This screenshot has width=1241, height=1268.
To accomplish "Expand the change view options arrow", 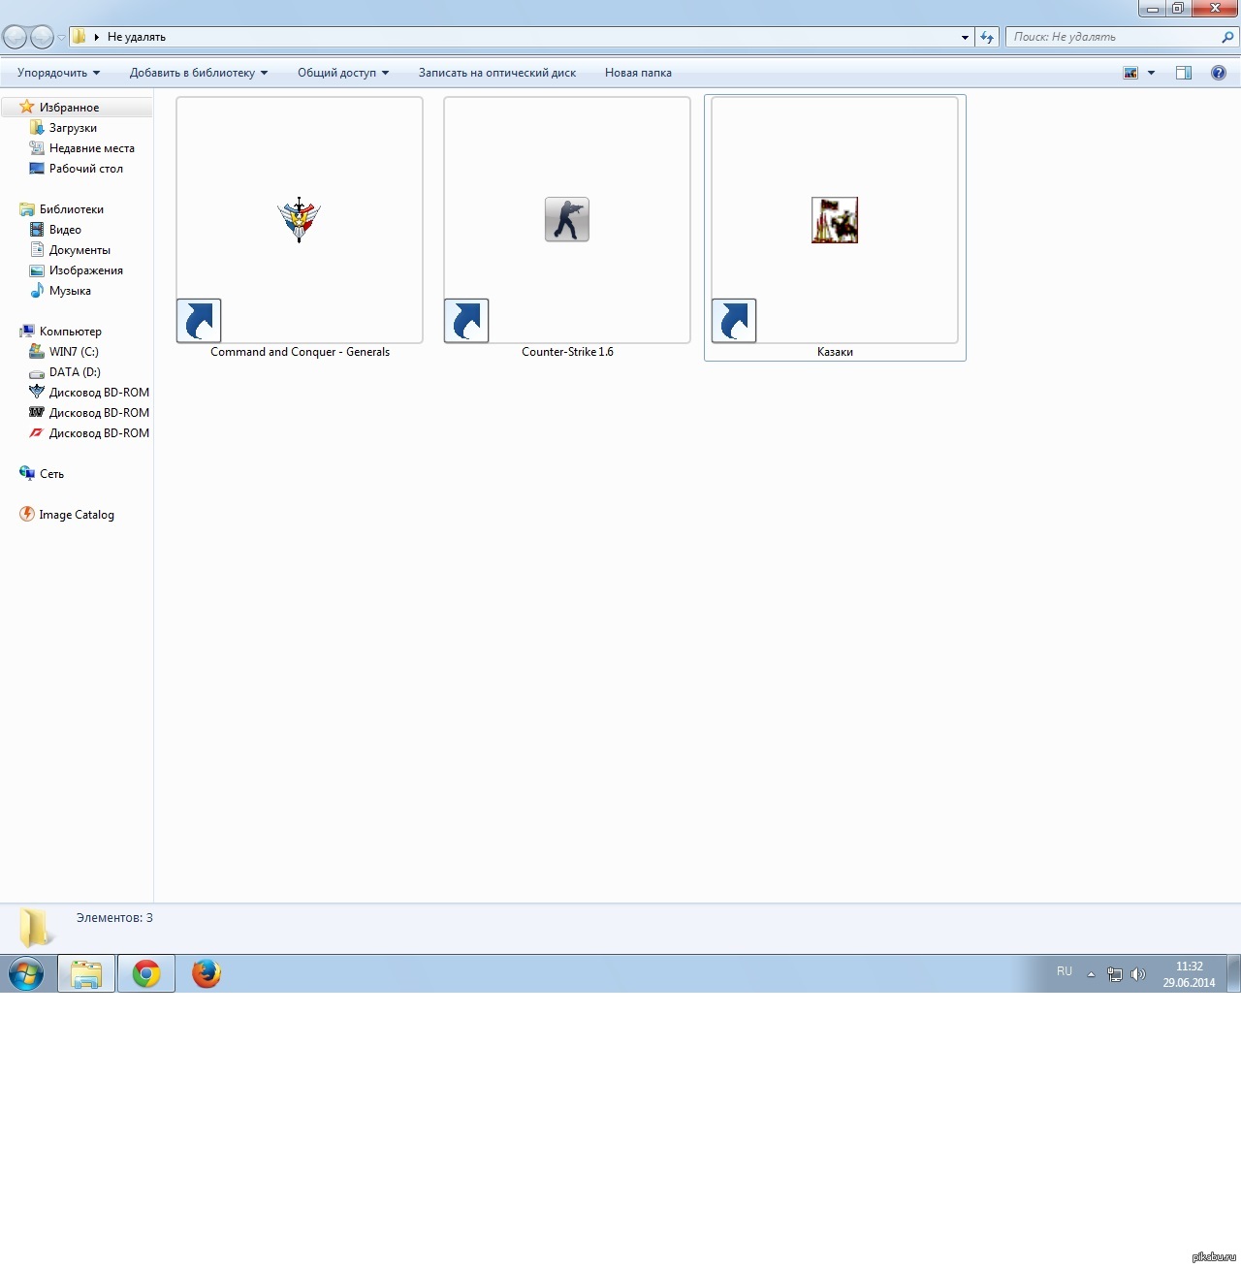I will (x=1152, y=73).
